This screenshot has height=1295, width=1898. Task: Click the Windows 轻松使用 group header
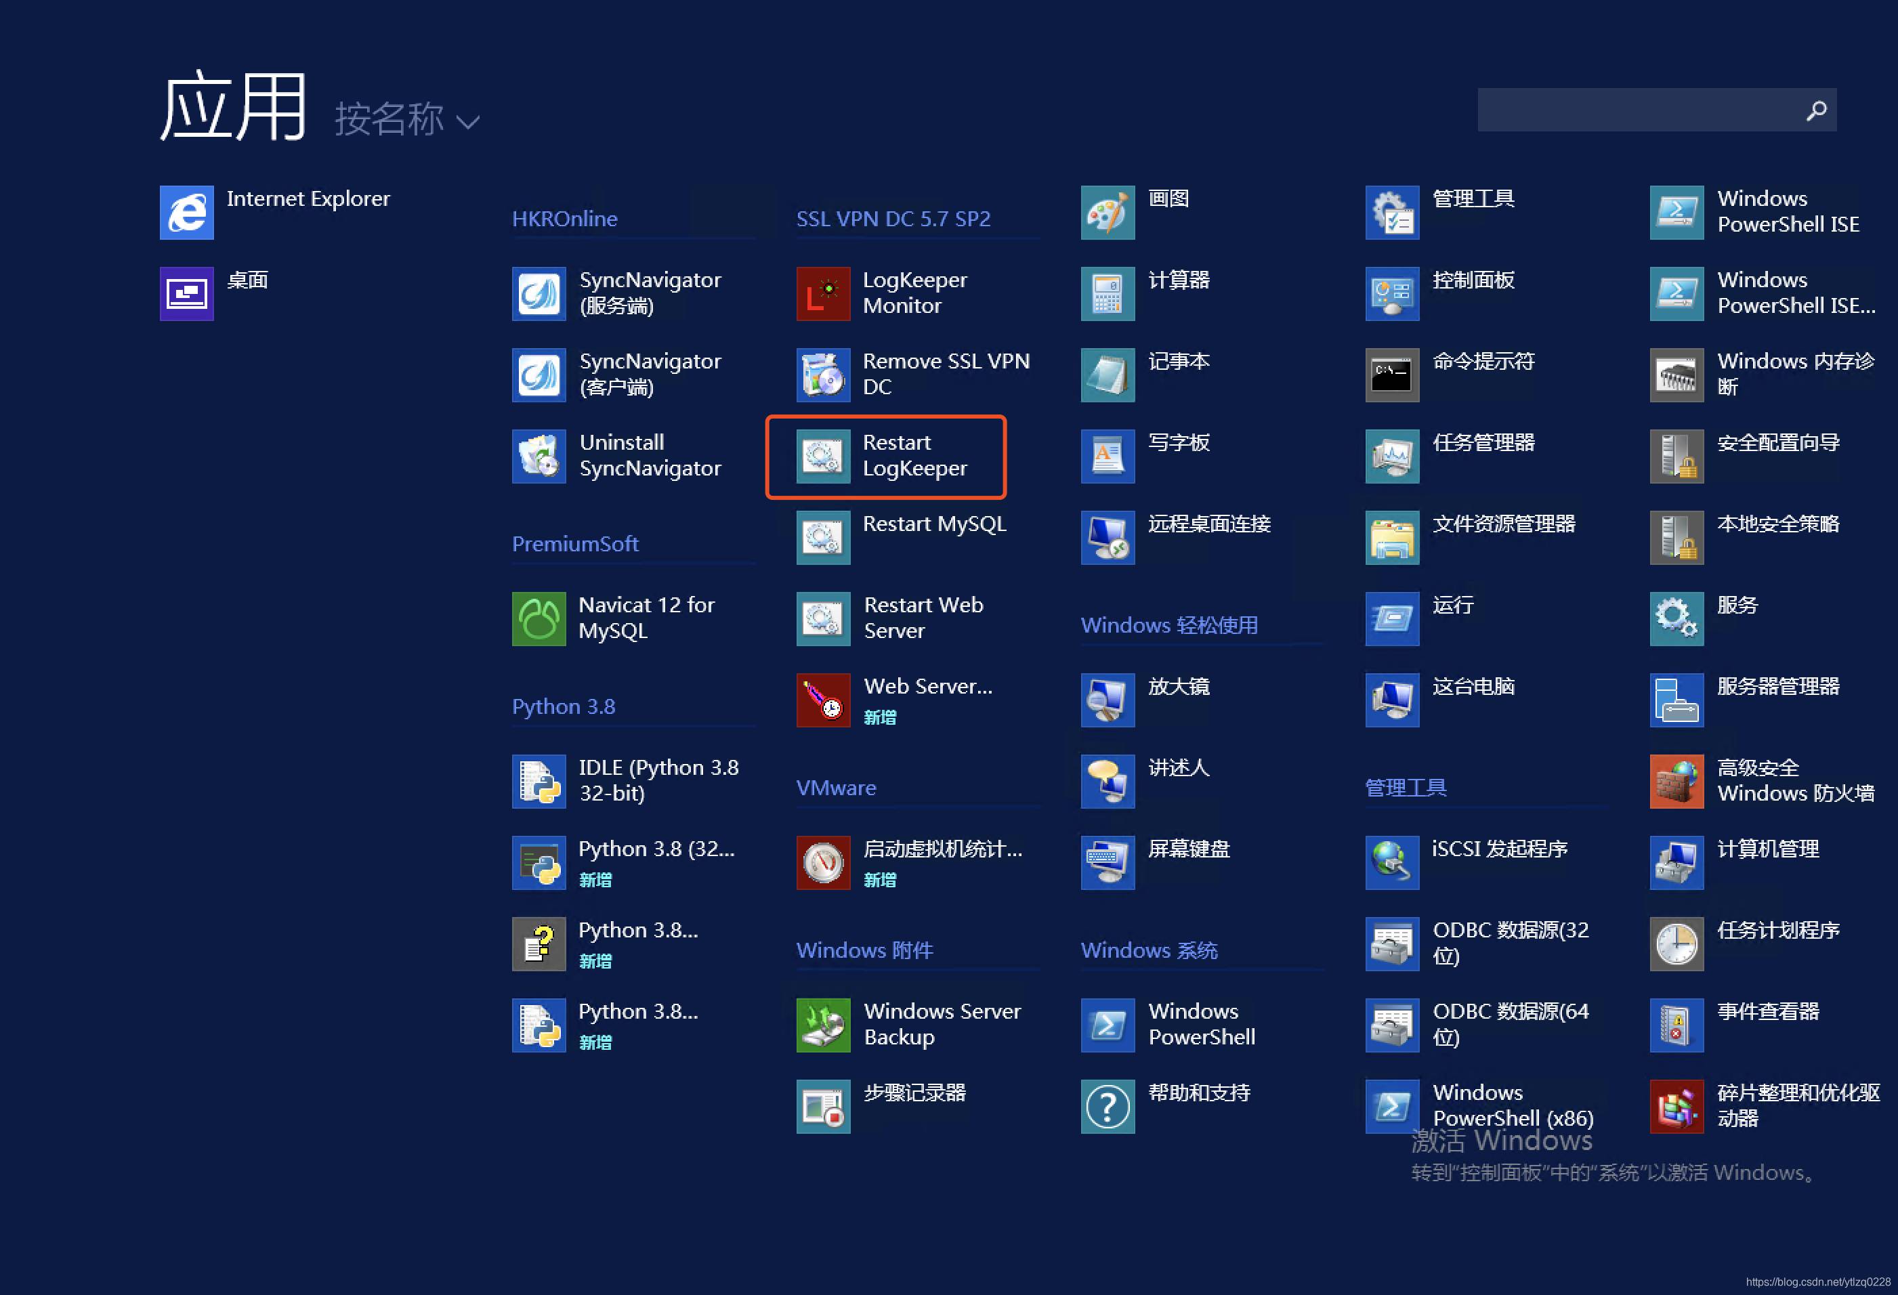pos(1170,625)
